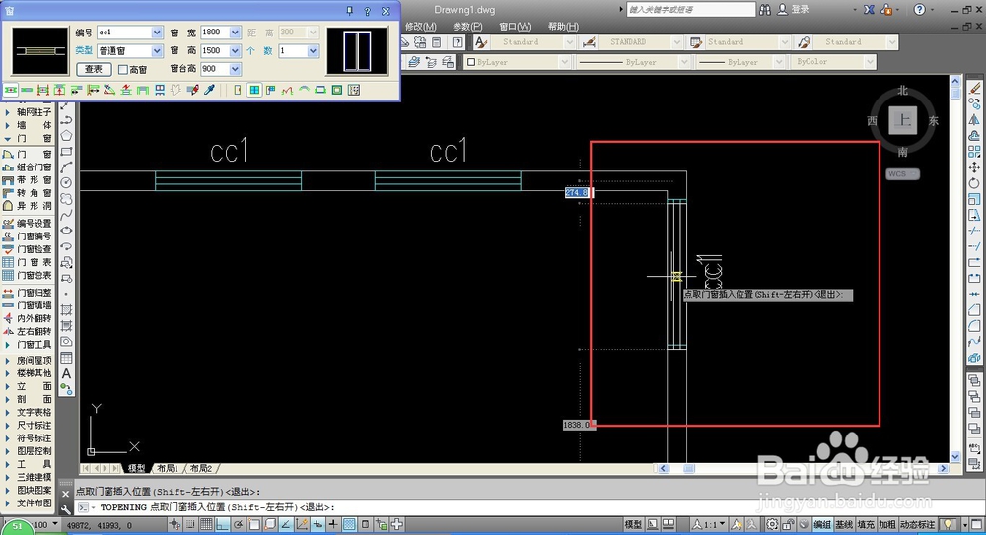Select 门窗表 in side panel
The image size is (986, 535).
pos(28,262)
